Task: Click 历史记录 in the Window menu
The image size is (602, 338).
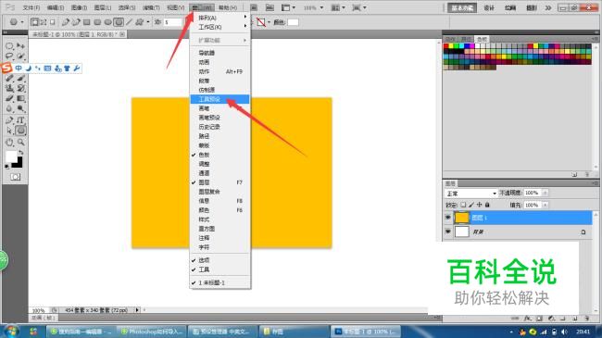Action: (220, 127)
